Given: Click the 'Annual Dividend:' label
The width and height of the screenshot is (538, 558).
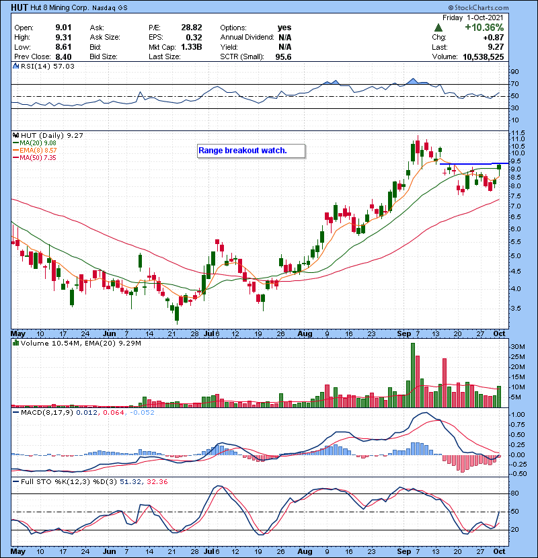Looking at the screenshot, I should click(247, 38).
